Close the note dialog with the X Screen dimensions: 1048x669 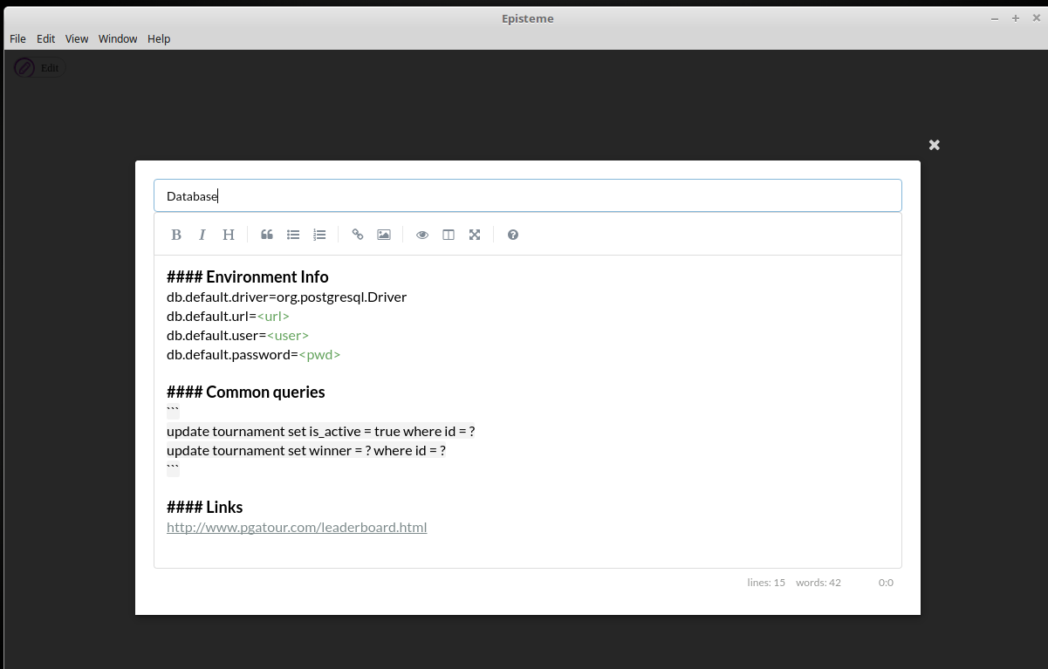click(x=935, y=145)
